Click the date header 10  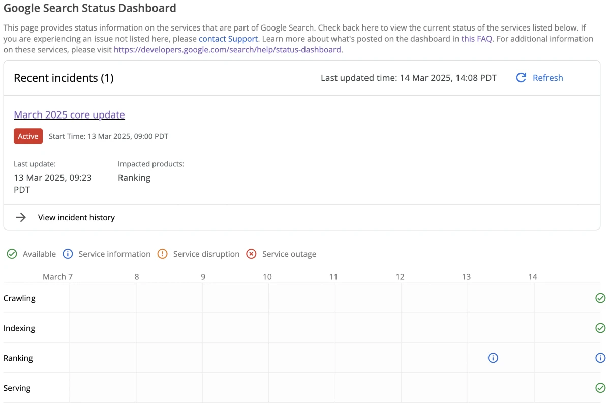tap(267, 277)
